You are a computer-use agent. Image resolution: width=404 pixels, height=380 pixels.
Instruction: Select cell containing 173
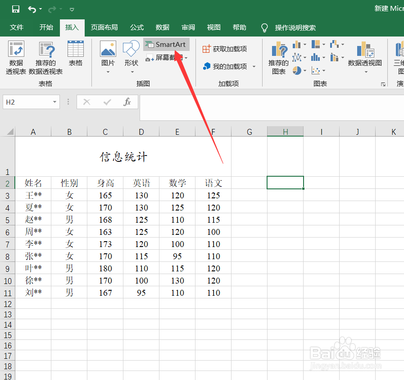click(105, 244)
